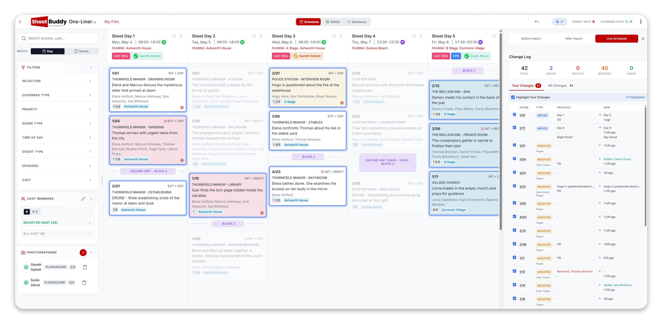This screenshot has width=663, height=324.
Task: Star Shoot Day 1
Action: [174, 36]
